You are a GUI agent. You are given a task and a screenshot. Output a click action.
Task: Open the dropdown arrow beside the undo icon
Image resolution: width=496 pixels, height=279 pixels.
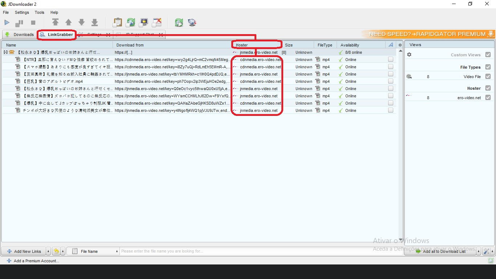(x=63, y=251)
